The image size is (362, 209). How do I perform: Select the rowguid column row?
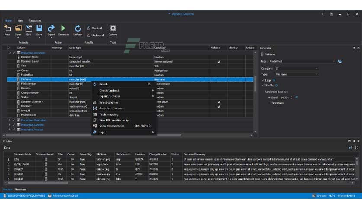(x=130, y=111)
